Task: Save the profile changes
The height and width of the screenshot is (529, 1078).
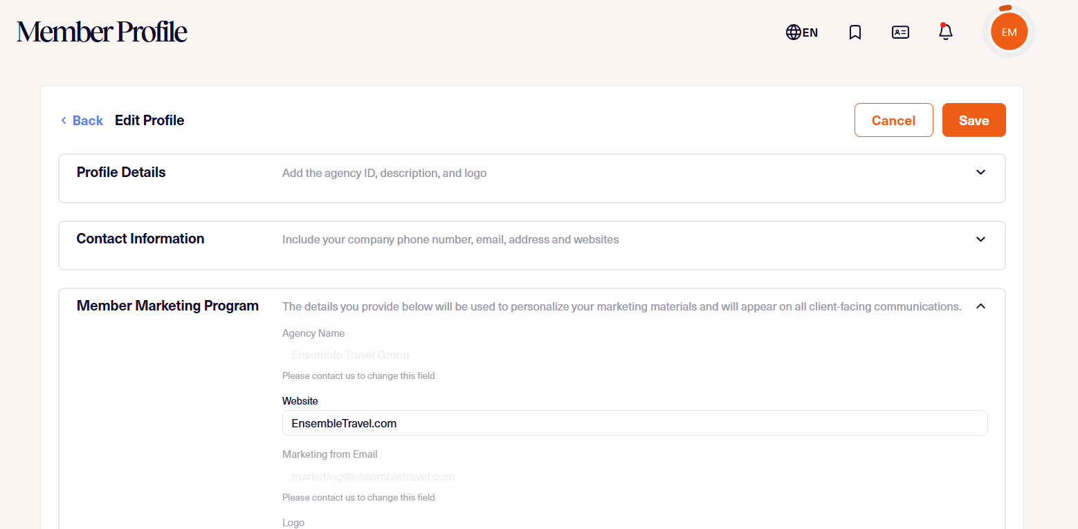Action: 974,120
